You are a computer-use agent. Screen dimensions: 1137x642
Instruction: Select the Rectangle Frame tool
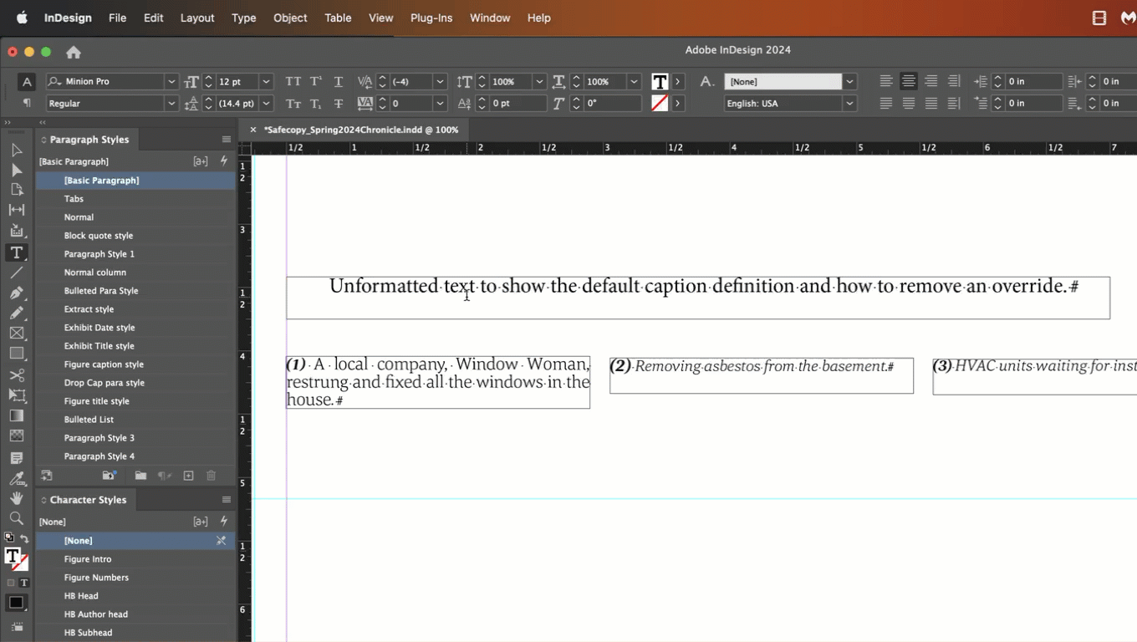[x=16, y=333]
